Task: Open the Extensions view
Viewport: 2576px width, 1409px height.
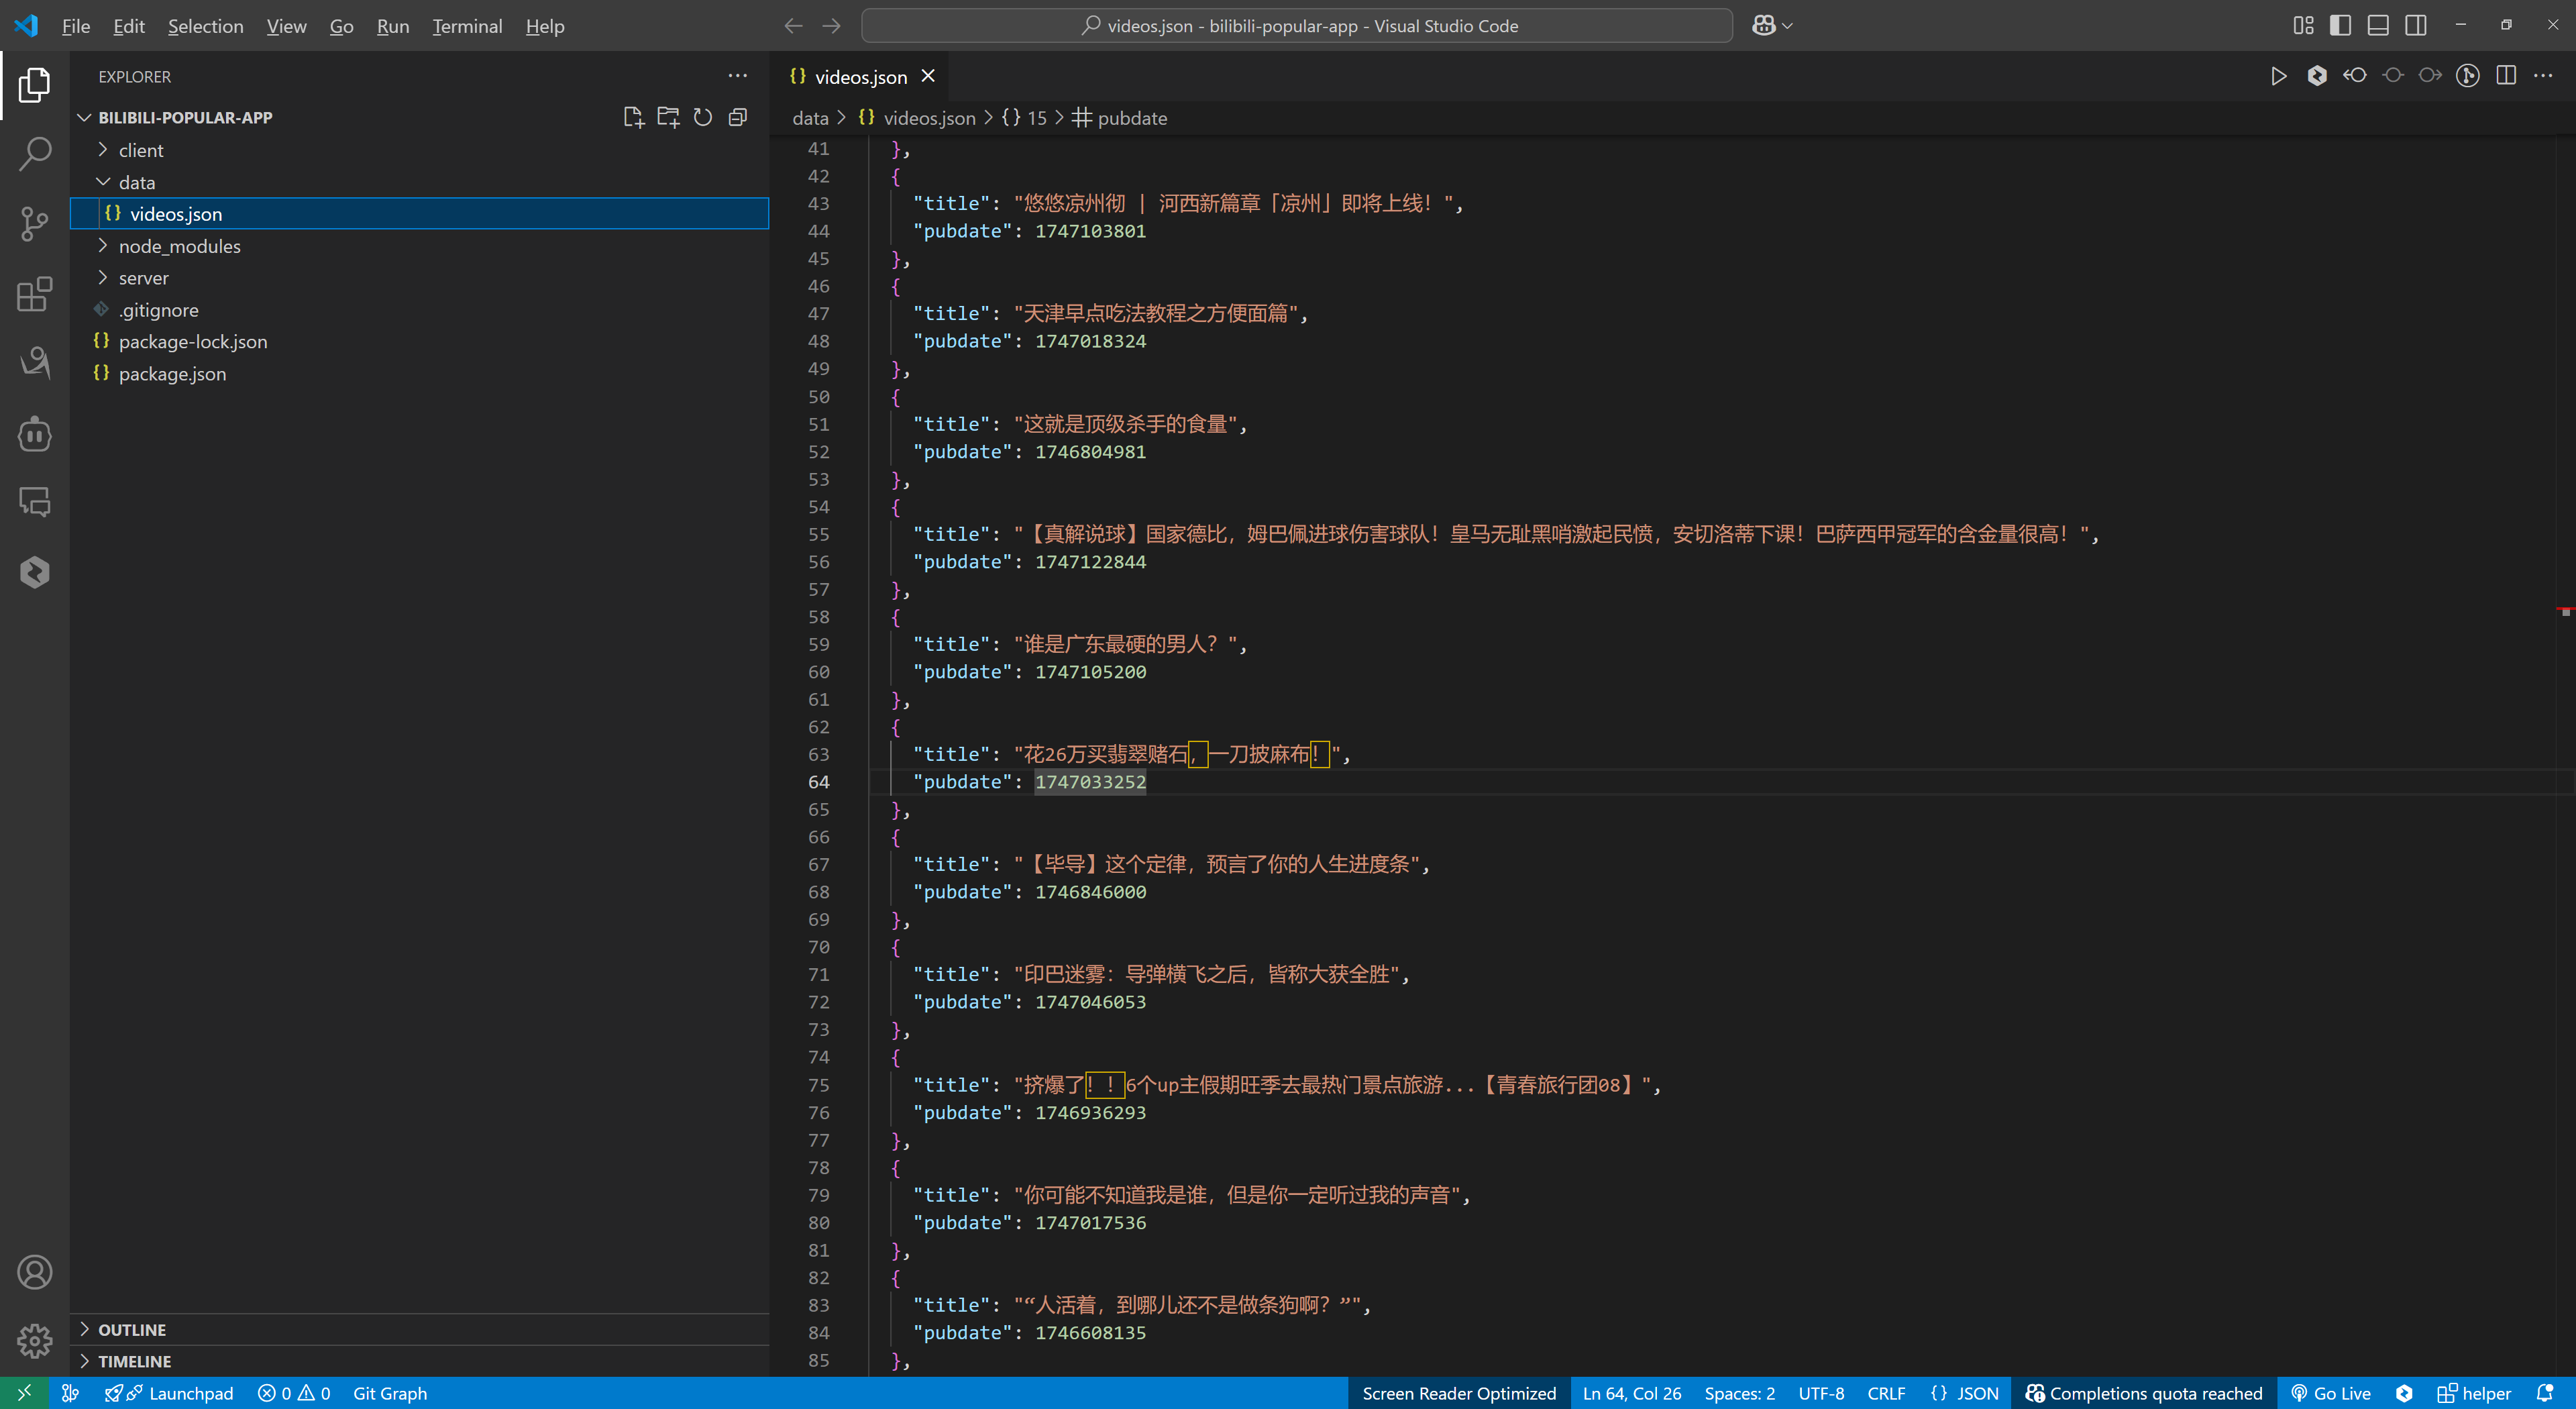Action: [36, 294]
